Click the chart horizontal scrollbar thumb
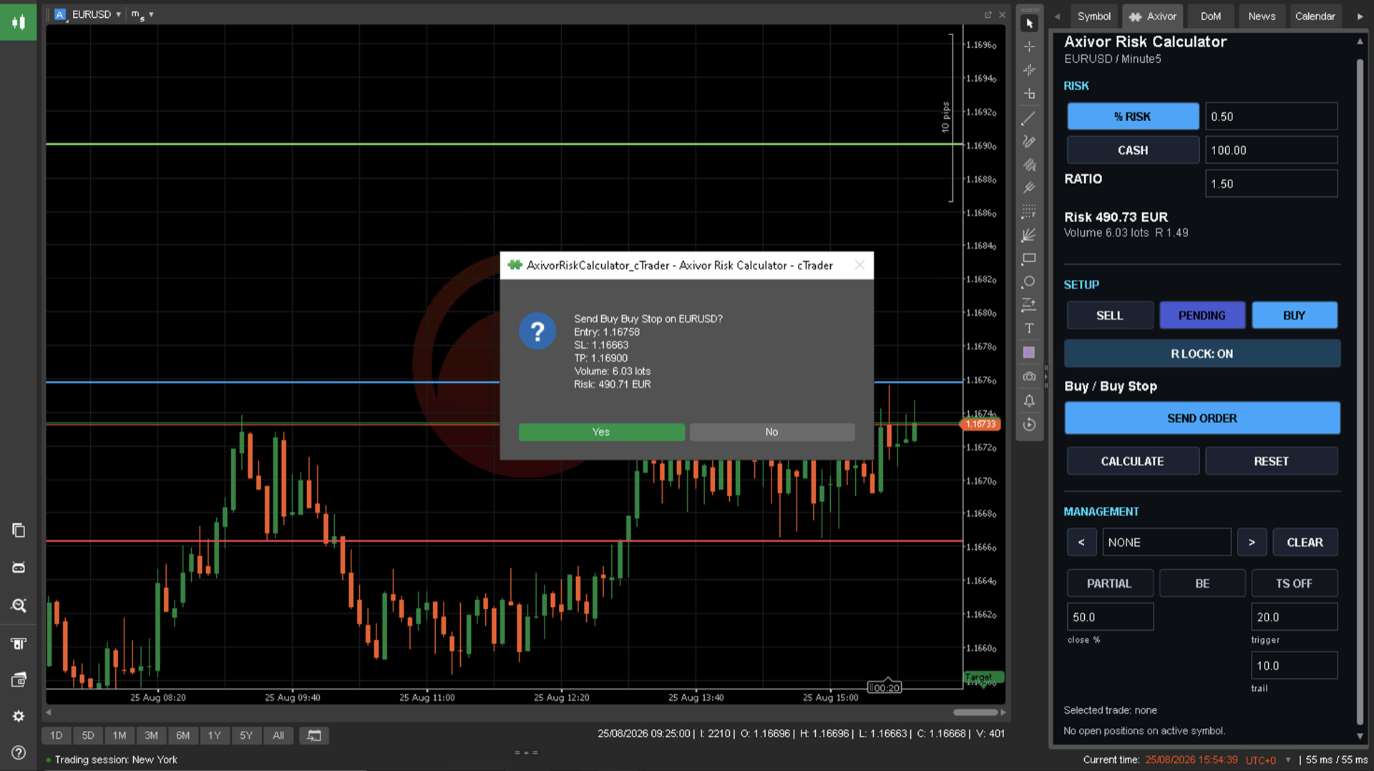 coord(975,712)
